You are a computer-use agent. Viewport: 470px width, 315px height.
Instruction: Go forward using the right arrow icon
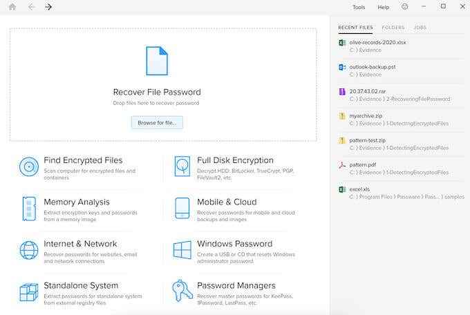pyautogui.click(x=48, y=7)
